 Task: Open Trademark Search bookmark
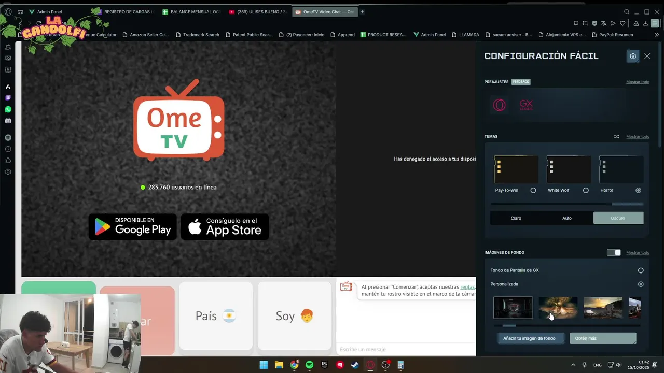198,35
